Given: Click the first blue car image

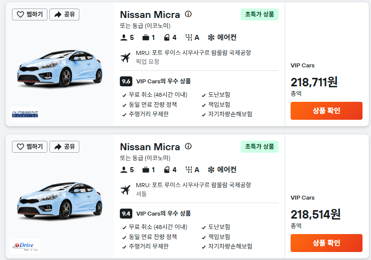Looking at the screenshot, I should click(x=59, y=68).
